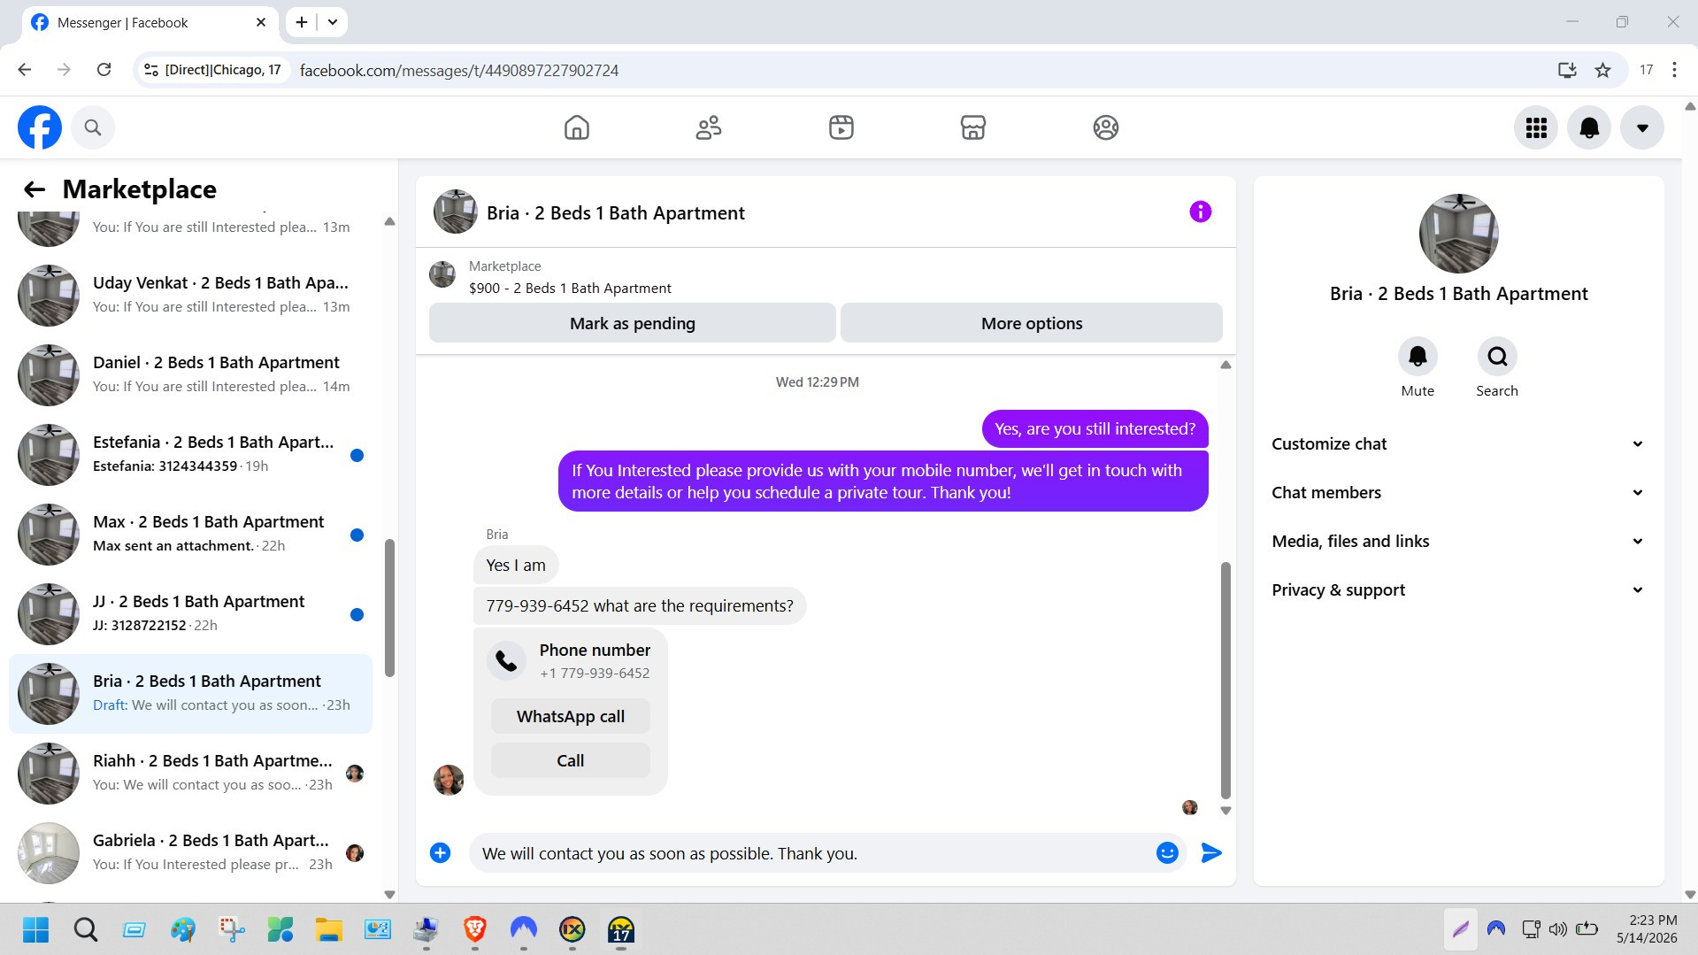
Task: Open Estefania's unread conversation
Action: (190, 454)
